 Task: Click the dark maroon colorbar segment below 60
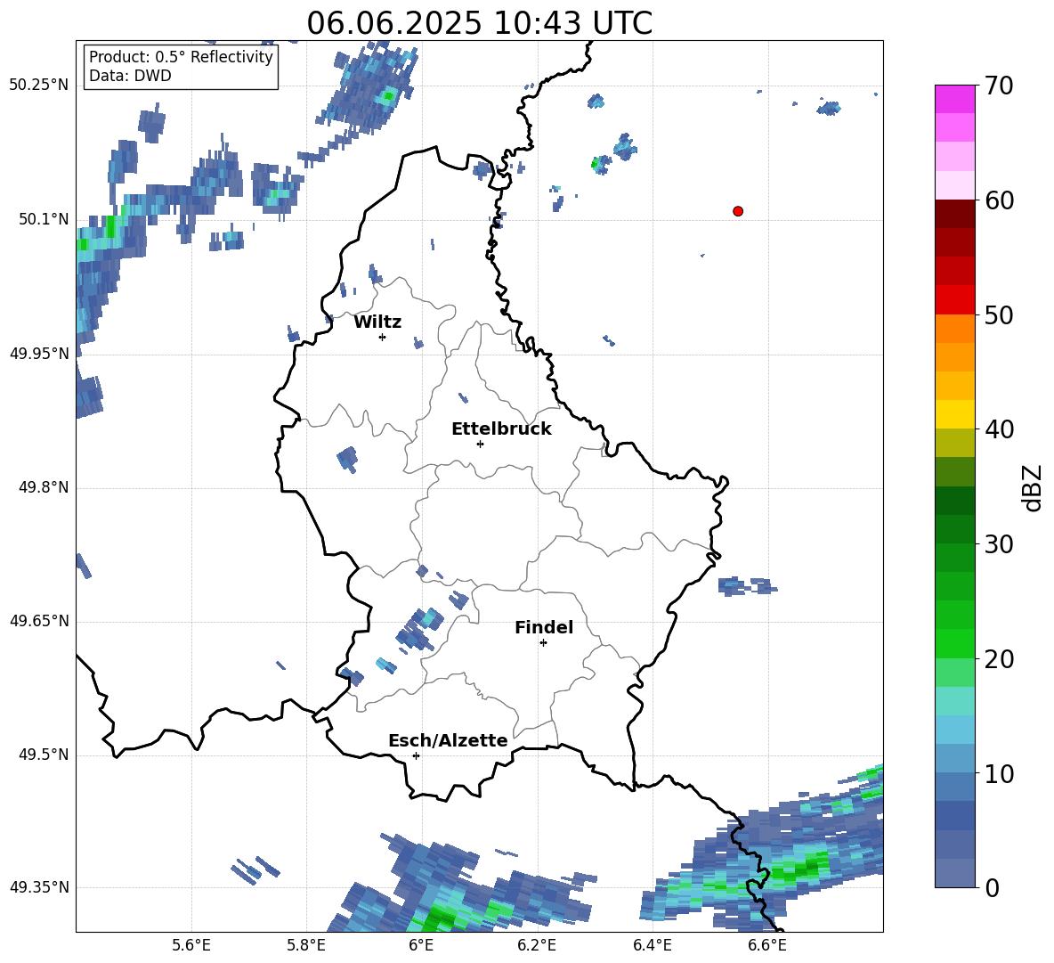955,214
